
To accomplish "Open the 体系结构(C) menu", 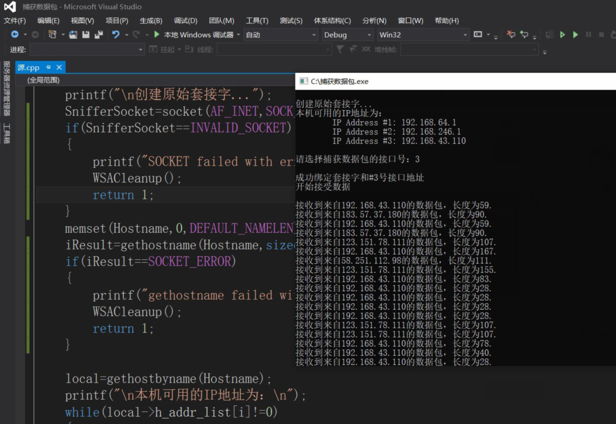I will (332, 20).
